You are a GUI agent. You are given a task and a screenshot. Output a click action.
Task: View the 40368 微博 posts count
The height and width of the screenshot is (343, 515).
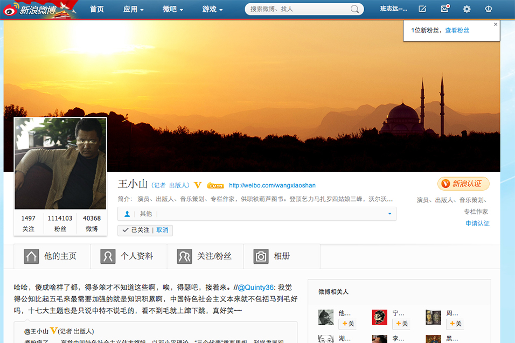(x=92, y=223)
